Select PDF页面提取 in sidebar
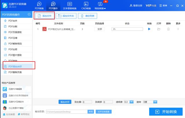This screenshot has width=185, height=118. [16, 32]
